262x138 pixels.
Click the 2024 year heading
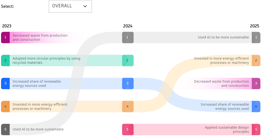(x=128, y=26)
